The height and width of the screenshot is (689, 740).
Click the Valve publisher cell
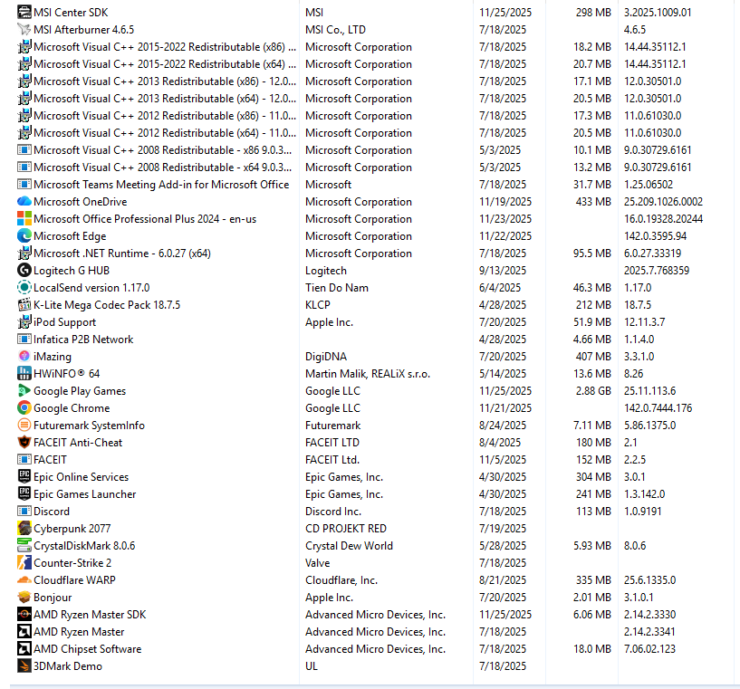(x=318, y=562)
